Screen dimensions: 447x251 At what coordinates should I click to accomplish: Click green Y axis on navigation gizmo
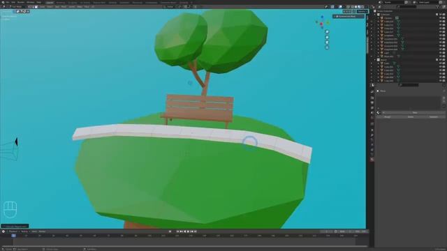328,23
